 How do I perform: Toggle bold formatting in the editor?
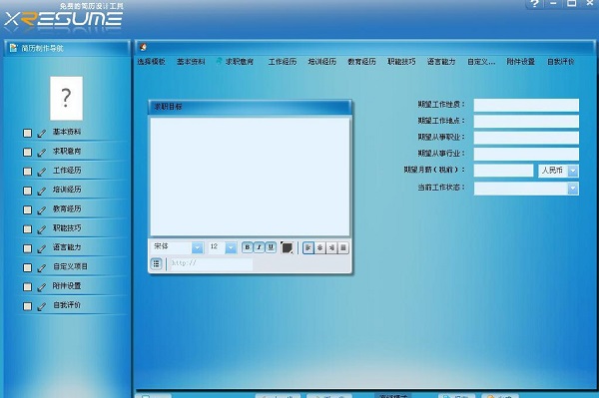[248, 247]
